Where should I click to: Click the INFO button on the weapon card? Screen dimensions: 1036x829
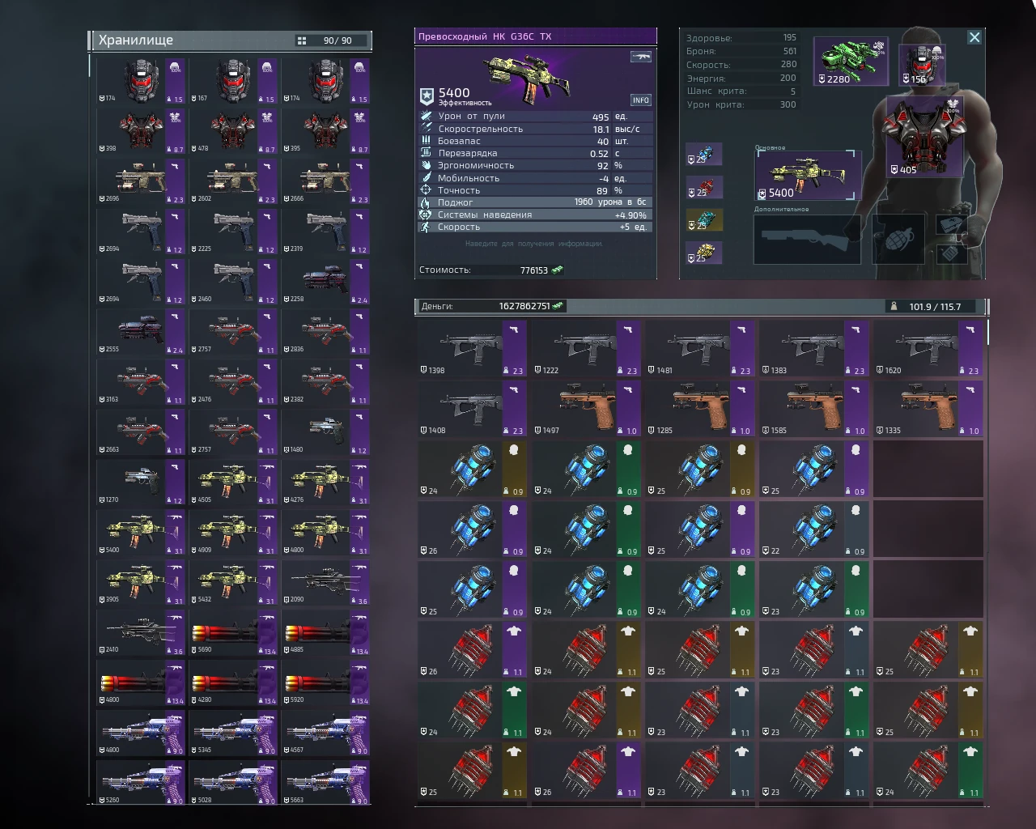click(640, 100)
